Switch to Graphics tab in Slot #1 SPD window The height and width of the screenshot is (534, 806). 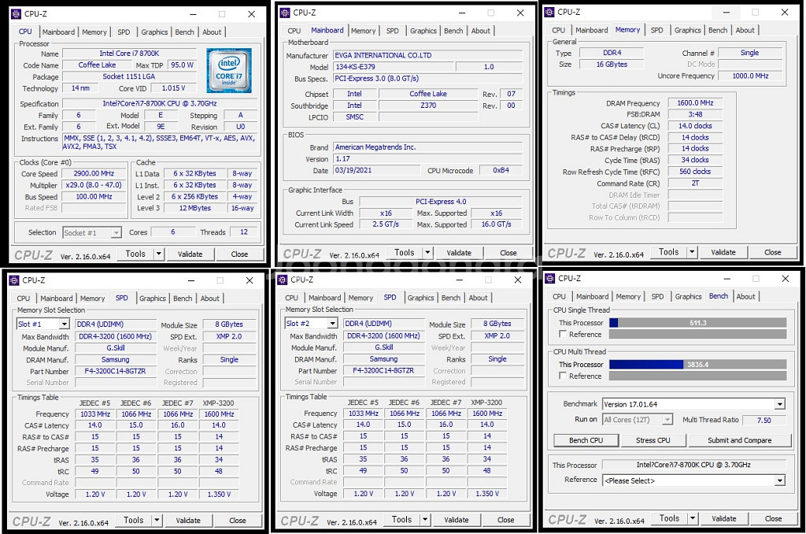[152, 299]
